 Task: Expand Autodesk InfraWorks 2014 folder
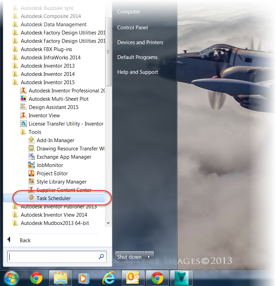[x=47, y=58]
